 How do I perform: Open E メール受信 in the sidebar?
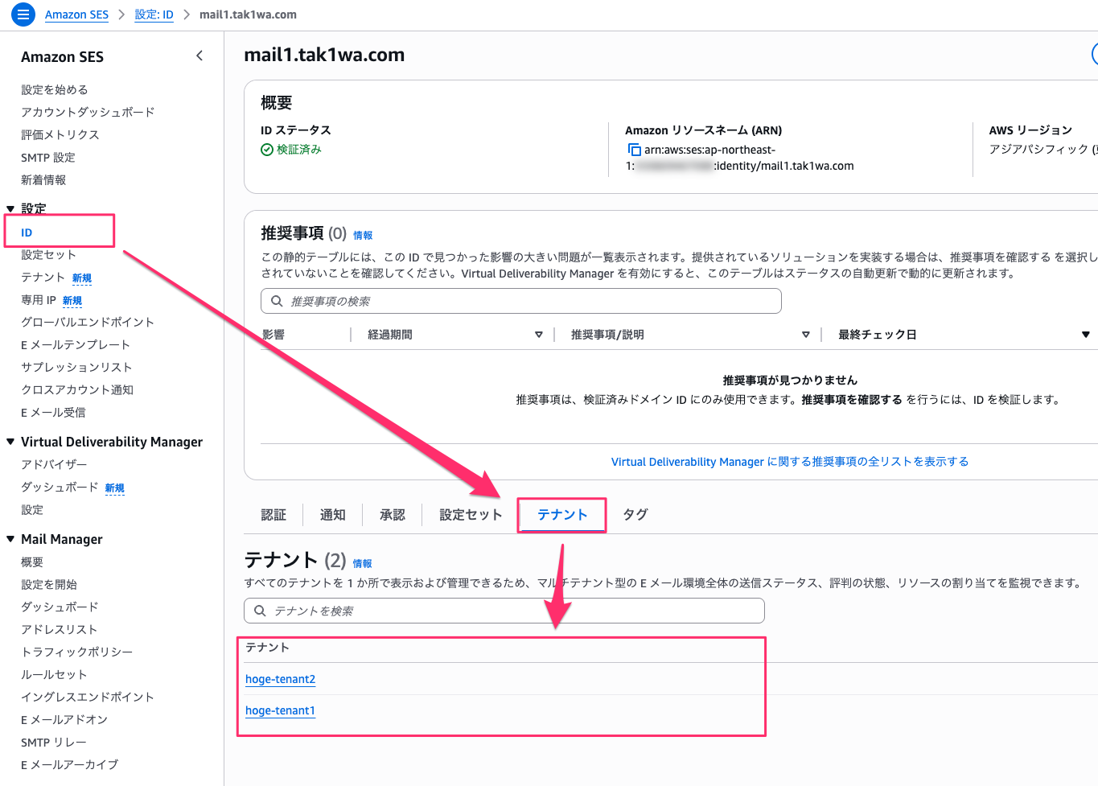(x=53, y=413)
